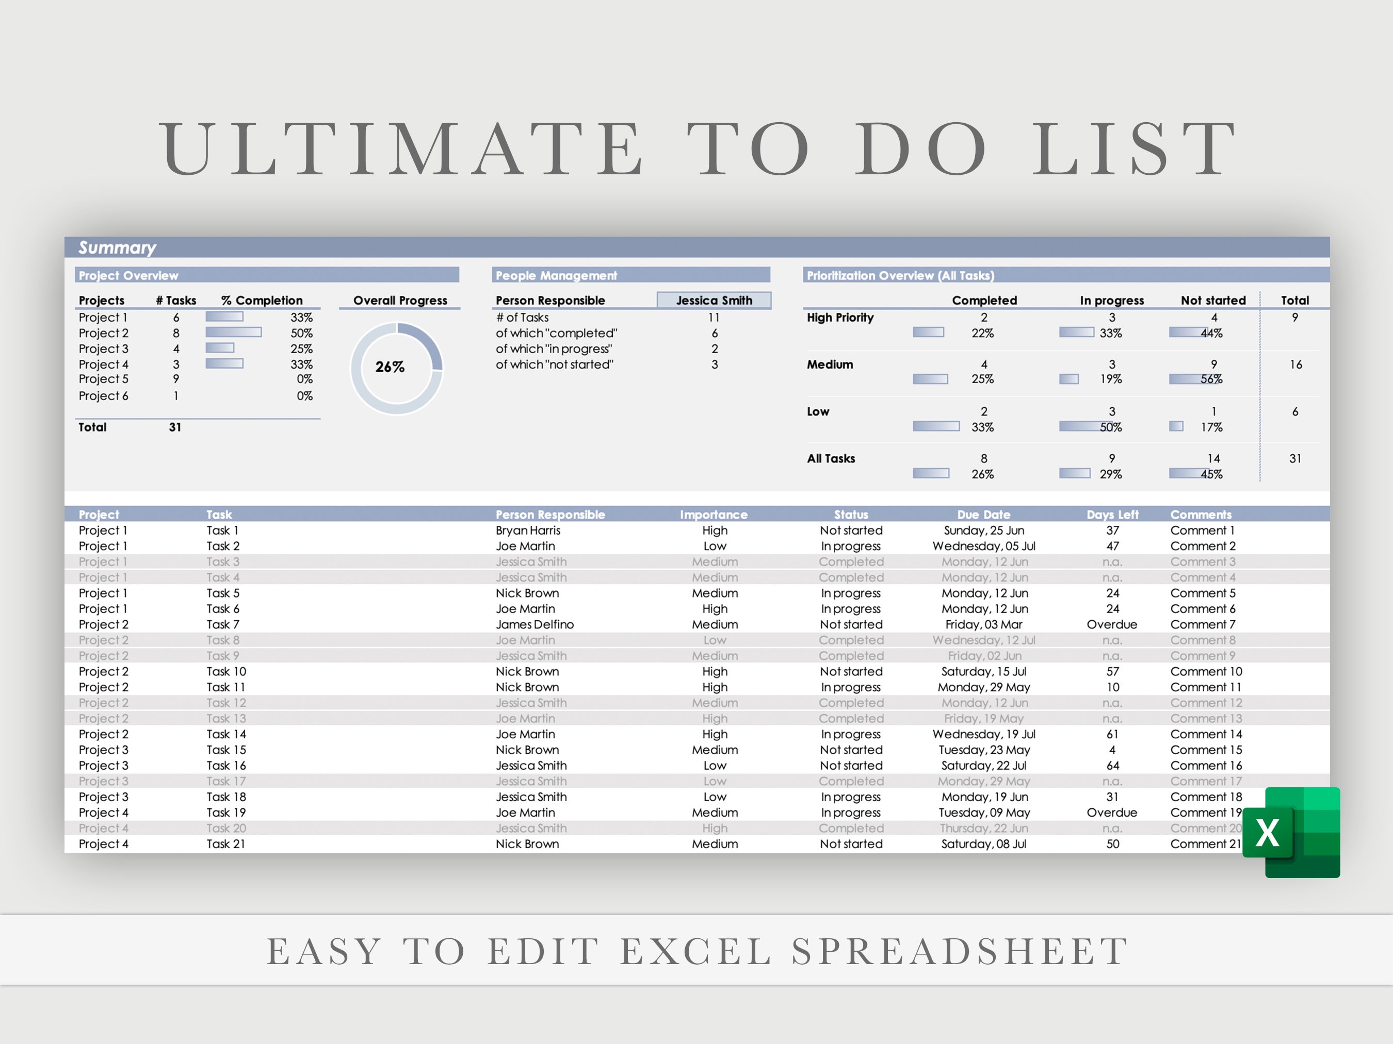Click James Delfino in Task 7 row
The image size is (1393, 1044).
coord(534,624)
